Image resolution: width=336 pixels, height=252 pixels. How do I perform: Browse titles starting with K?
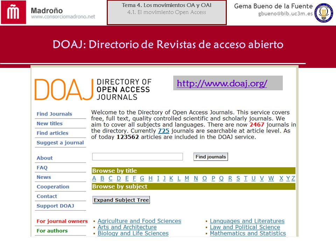171,178
